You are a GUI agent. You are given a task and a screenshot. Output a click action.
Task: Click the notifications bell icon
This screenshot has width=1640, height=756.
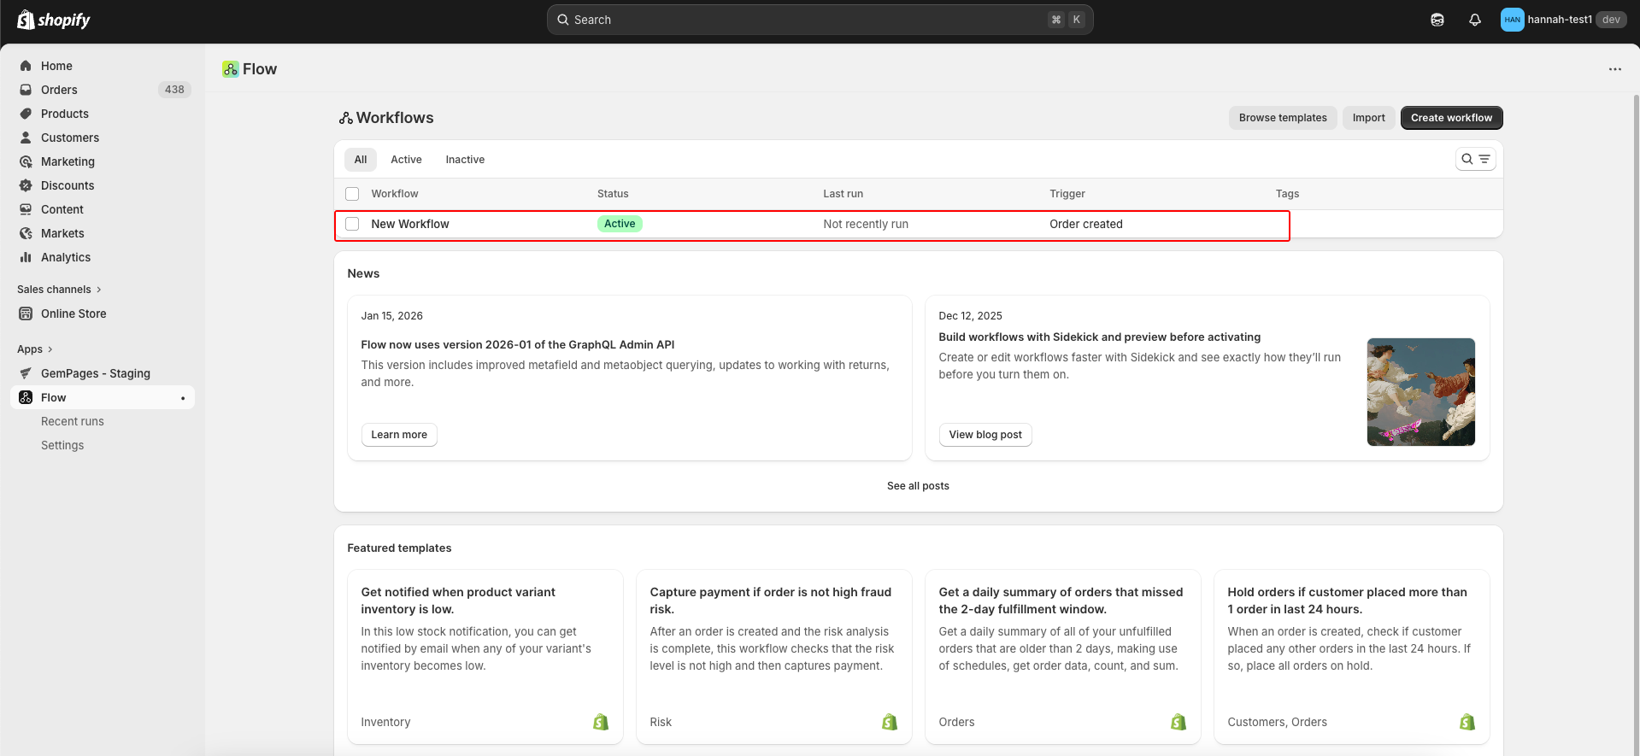pyautogui.click(x=1474, y=20)
